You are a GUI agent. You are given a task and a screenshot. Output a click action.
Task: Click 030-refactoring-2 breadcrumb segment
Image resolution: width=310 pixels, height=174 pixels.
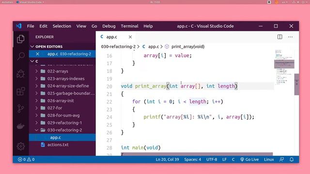point(118,46)
